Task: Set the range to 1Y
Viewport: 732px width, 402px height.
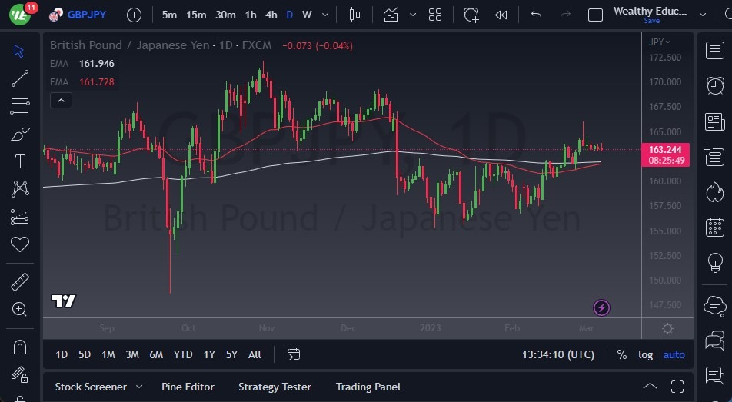Action: point(209,355)
